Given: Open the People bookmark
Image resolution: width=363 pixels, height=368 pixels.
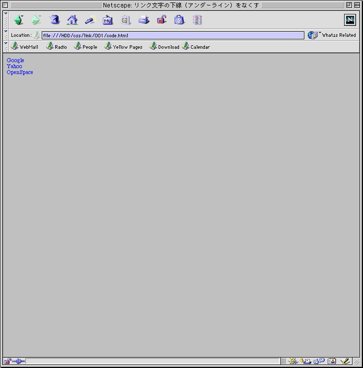Looking at the screenshot, I should [86, 47].
